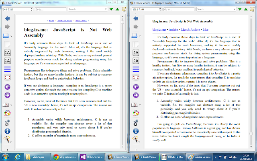Go to the next page in the 20130331 viewer

pyautogui.click(x=7, y=95)
